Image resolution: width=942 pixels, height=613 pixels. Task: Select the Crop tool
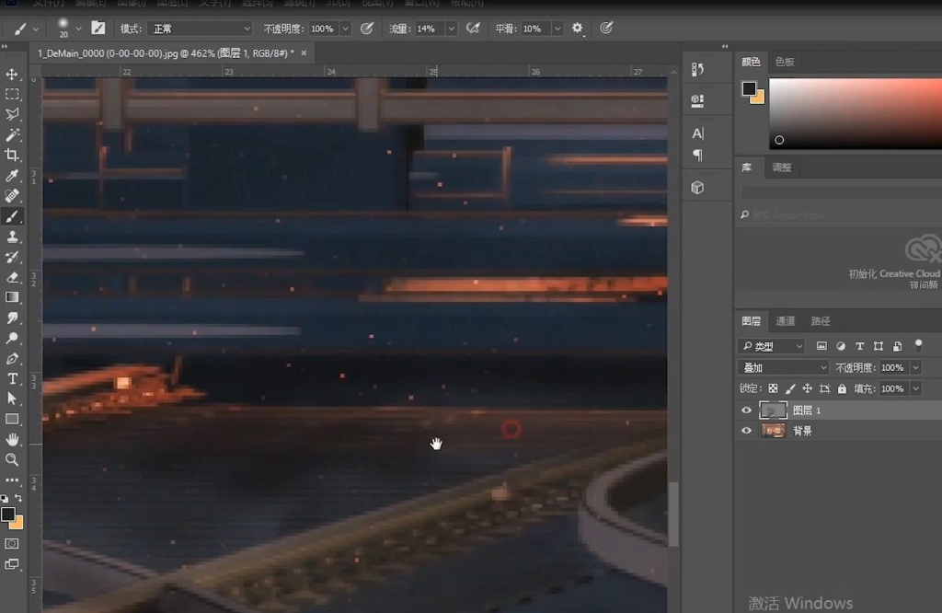(x=12, y=155)
